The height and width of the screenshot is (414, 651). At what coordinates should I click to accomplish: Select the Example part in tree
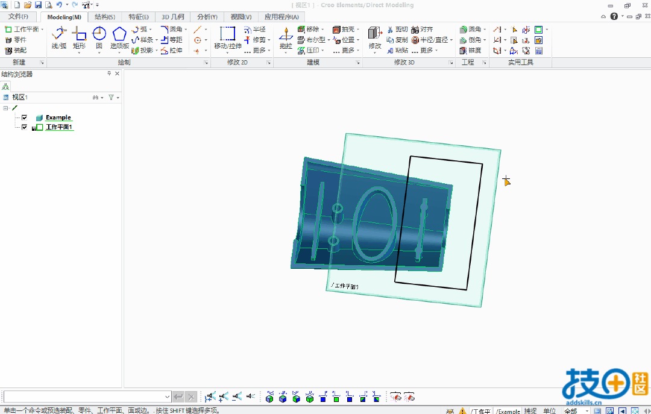[58, 118]
